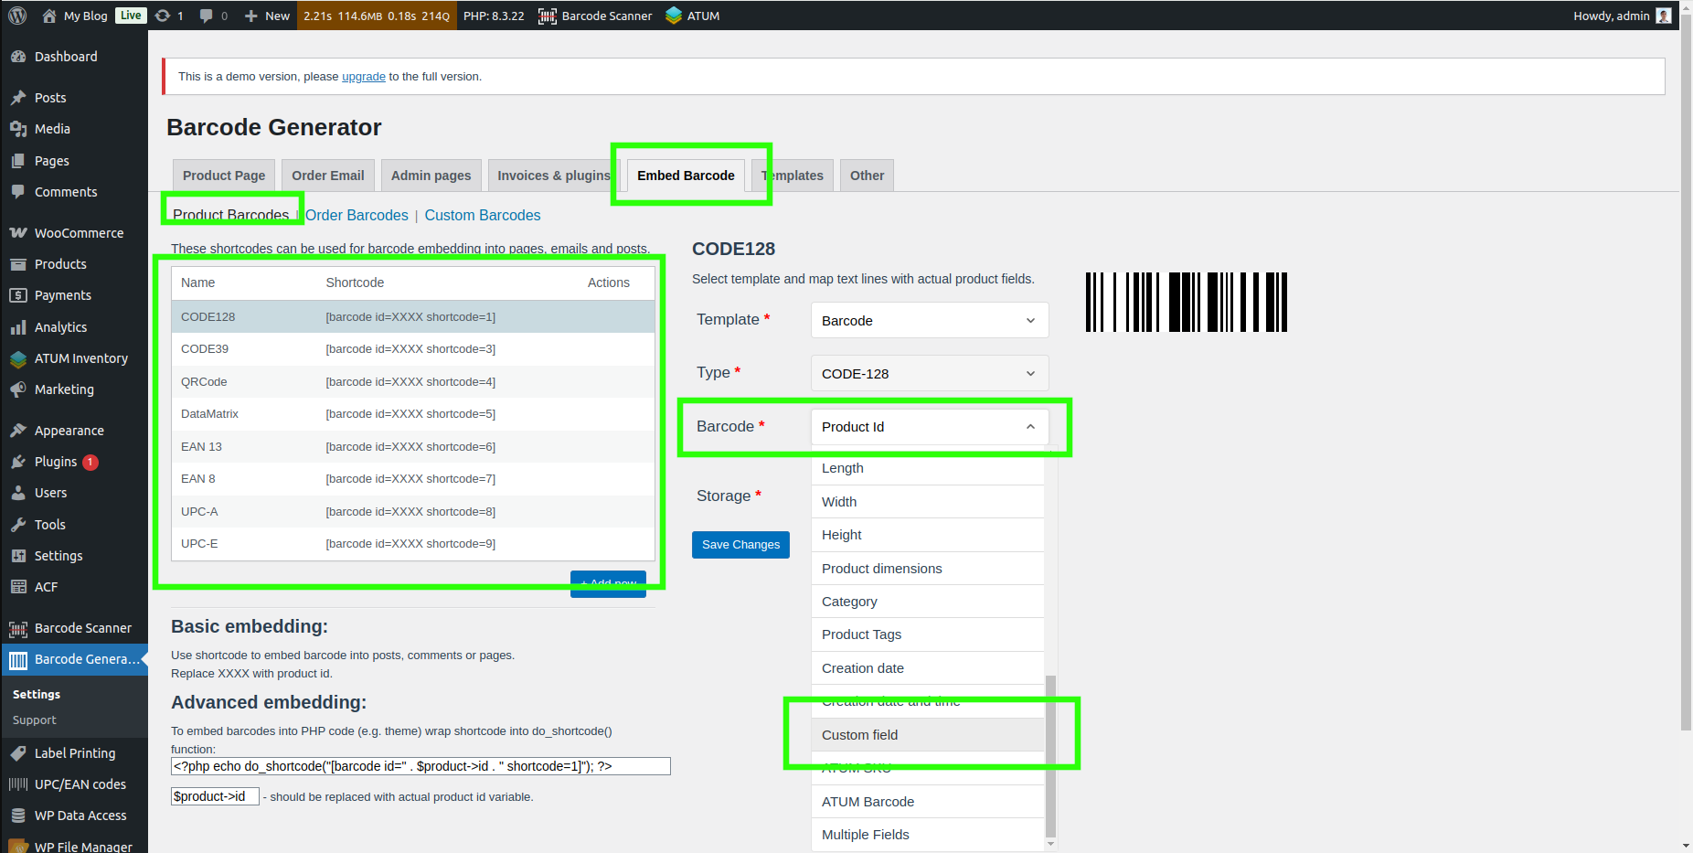
Task: Open Posts pin icon in sidebar
Action: 18,98
